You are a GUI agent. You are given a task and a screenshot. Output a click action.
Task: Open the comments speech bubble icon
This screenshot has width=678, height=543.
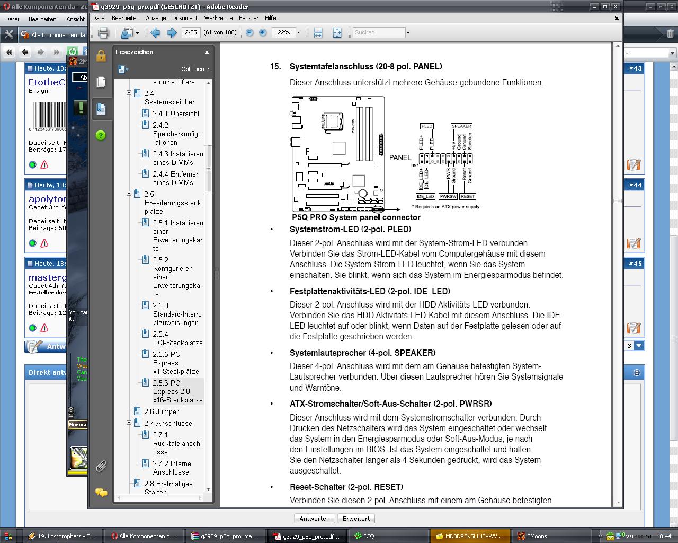point(101,493)
